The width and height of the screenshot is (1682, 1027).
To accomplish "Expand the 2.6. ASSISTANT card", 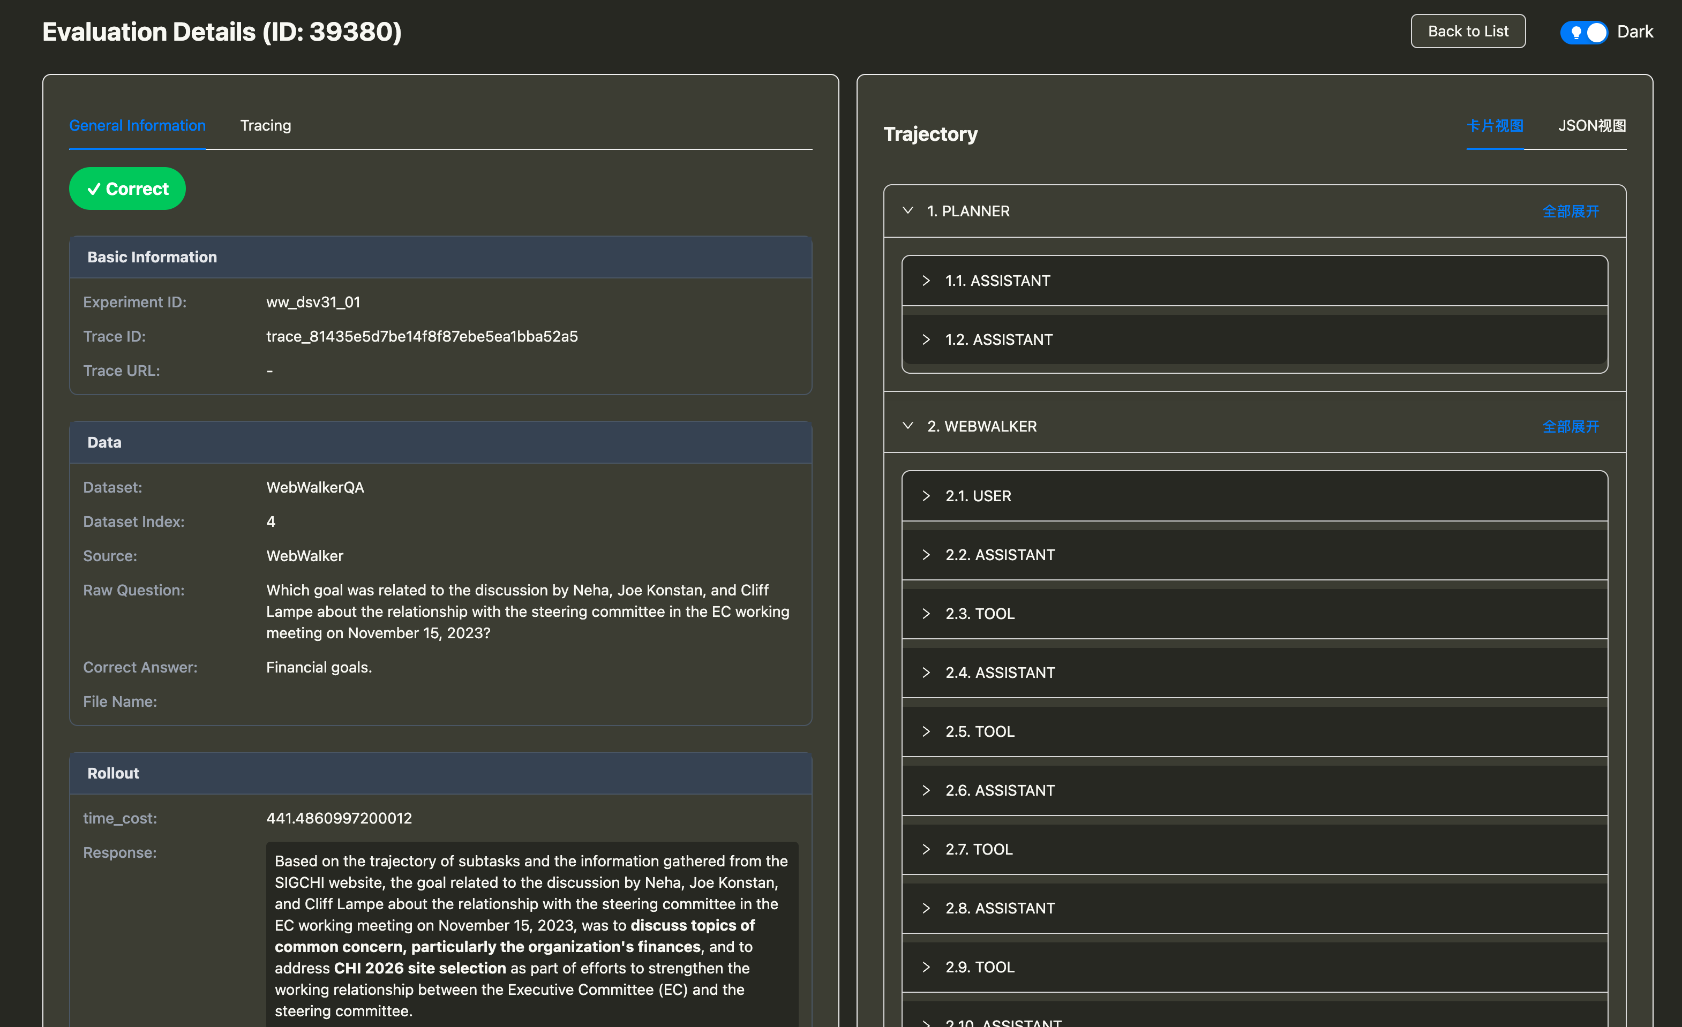I will (1254, 790).
